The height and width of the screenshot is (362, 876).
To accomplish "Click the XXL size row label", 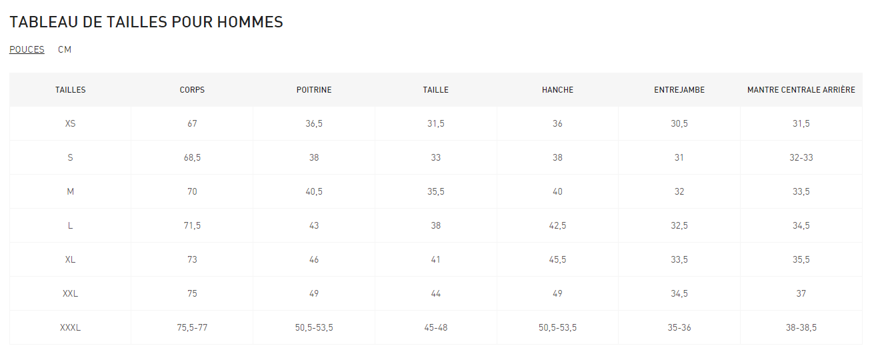I will (x=70, y=294).
